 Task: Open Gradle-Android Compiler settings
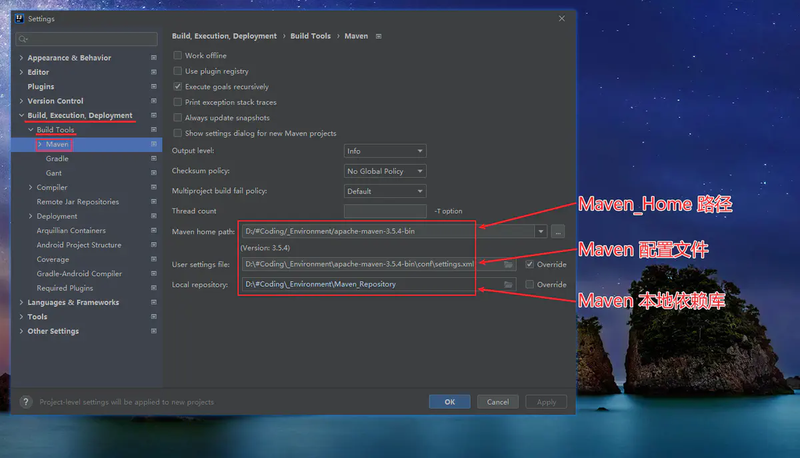pyautogui.click(x=79, y=274)
